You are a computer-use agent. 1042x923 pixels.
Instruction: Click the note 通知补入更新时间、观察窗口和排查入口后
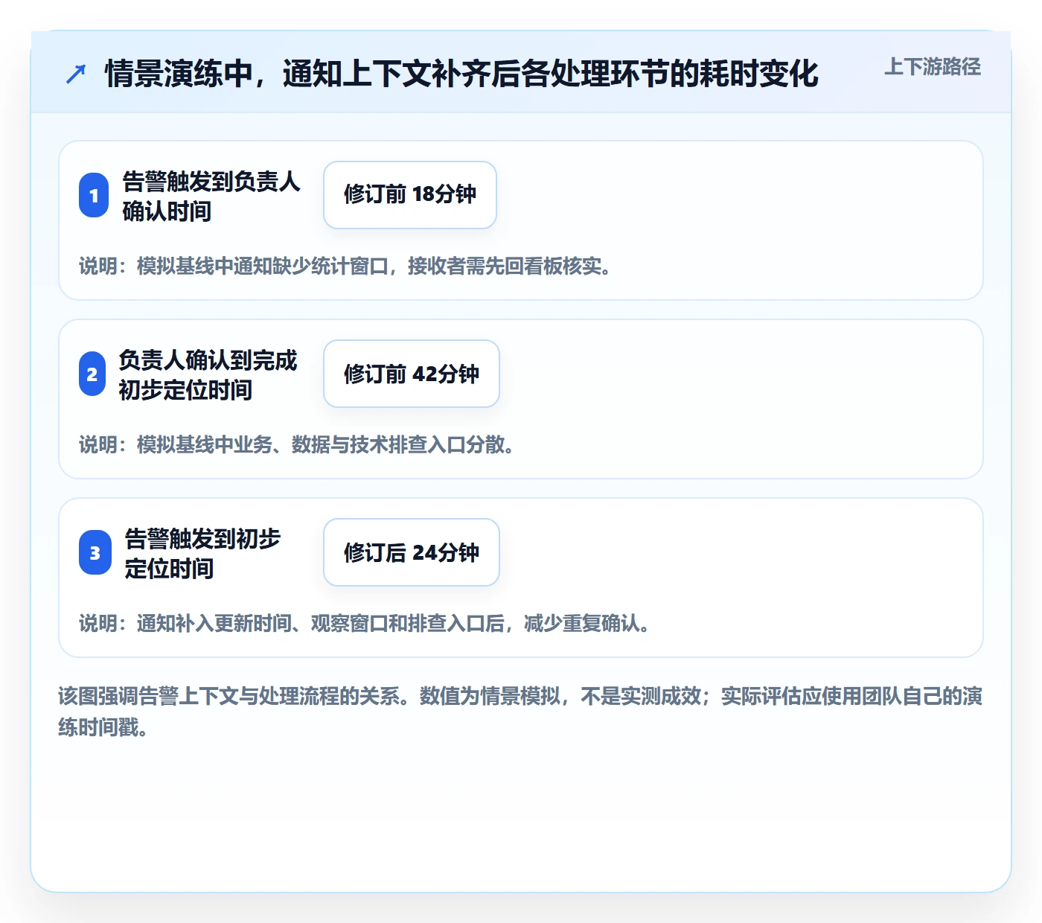tap(321, 623)
